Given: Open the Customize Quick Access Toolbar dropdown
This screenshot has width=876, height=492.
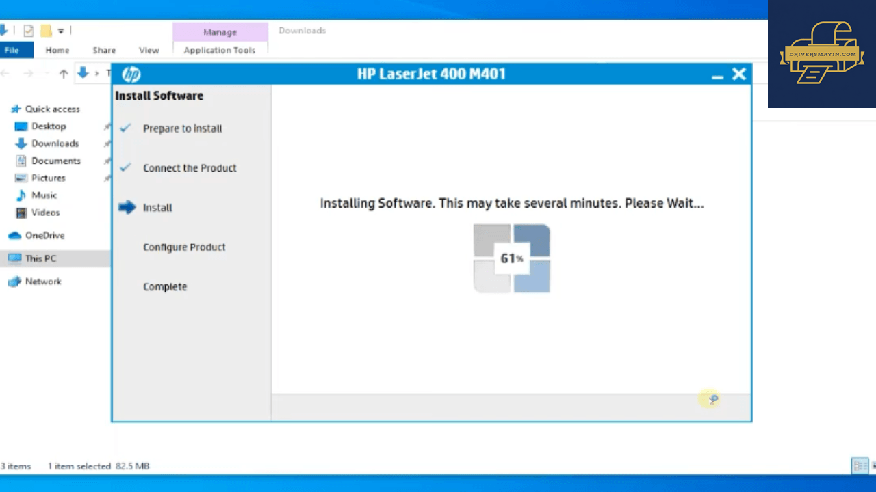Looking at the screenshot, I should 61,31.
